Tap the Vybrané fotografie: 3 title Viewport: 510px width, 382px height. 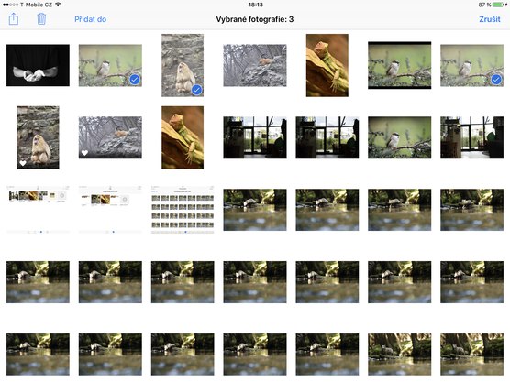(x=255, y=19)
